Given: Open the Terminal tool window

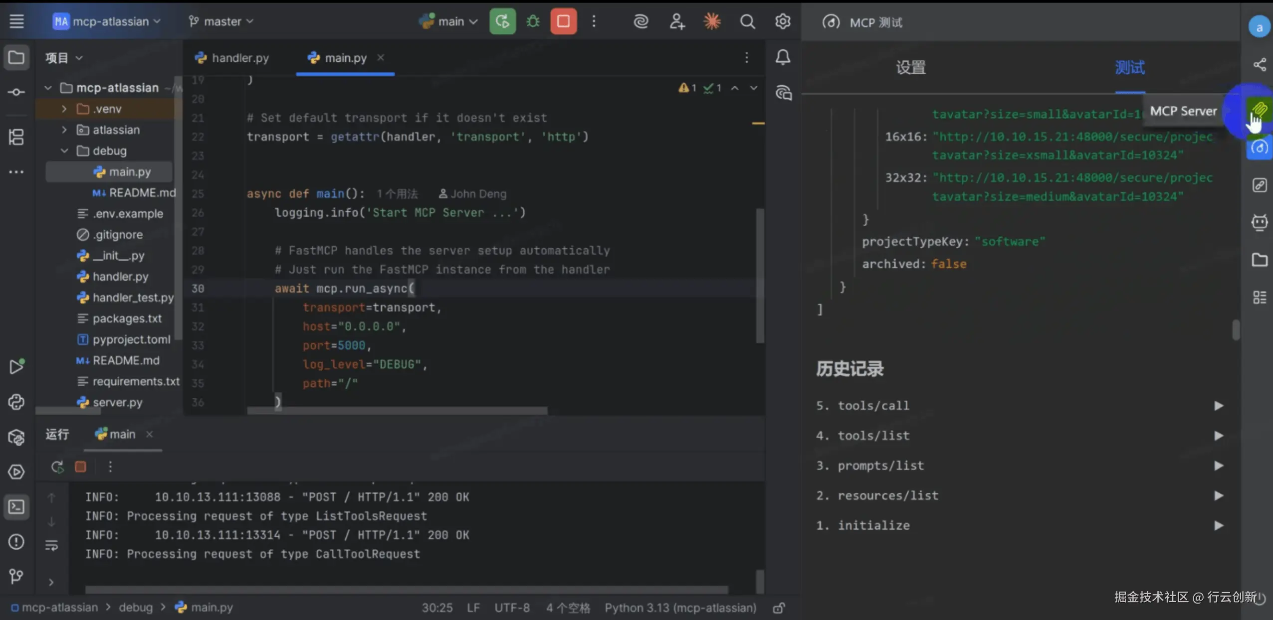Looking at the screenshot, I should [16, 507].
